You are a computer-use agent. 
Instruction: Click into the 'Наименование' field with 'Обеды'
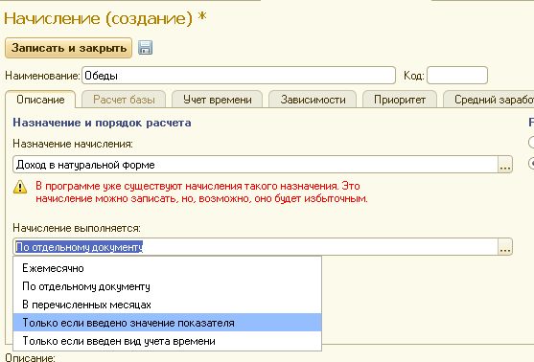[x=239, y=76]
